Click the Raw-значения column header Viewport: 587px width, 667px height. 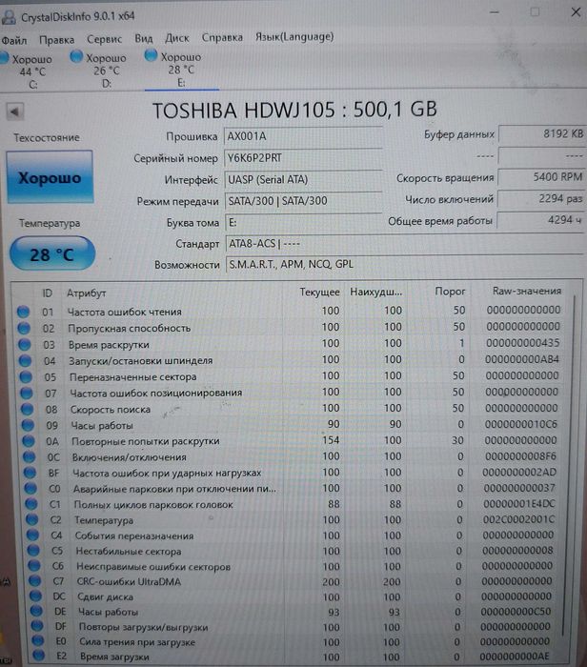click(x=527, y=291)
